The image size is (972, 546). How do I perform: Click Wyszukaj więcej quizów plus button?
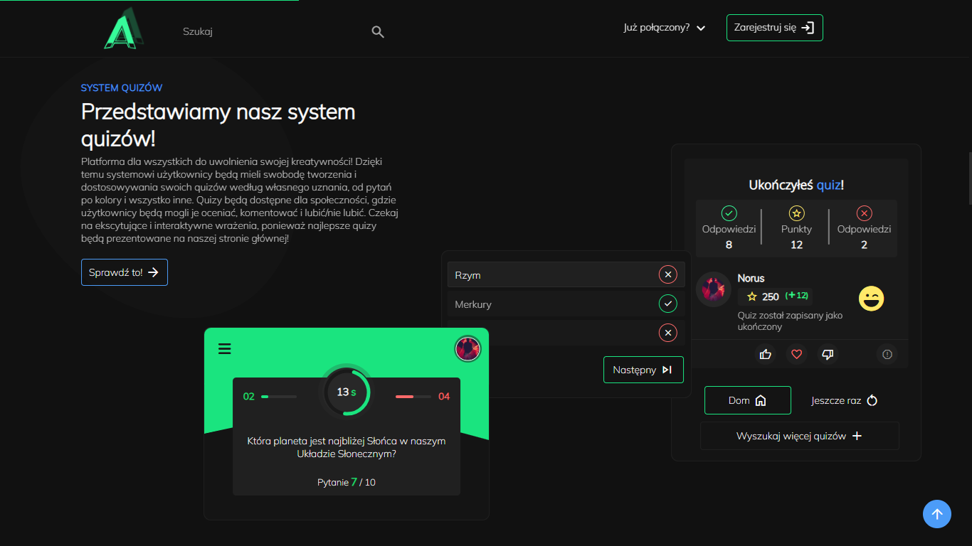pos(799,436)
